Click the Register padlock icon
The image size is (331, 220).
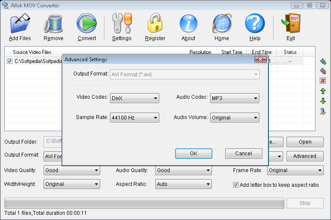tap(155, 23)
